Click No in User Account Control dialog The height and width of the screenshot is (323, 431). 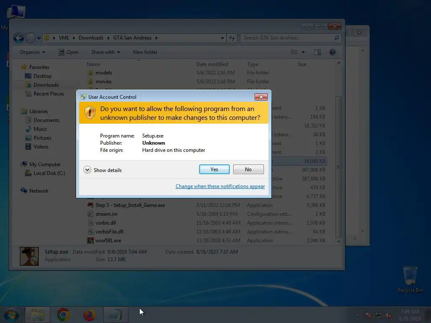coord(248,169)
